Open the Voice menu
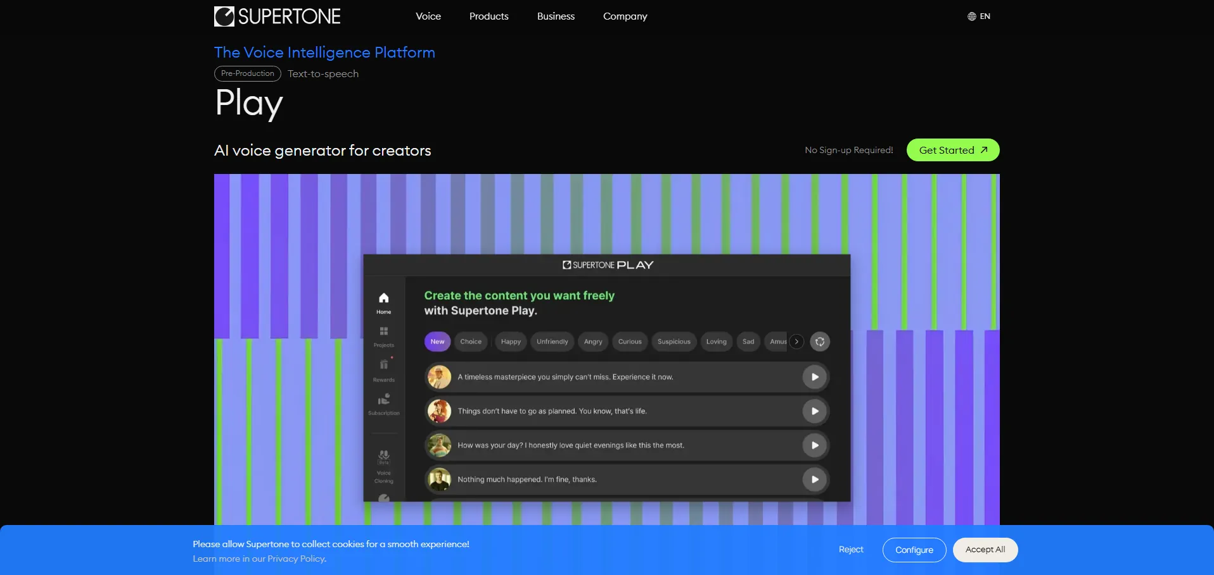Viewport: 1214px width, 575px height. [x=428, y=16]
